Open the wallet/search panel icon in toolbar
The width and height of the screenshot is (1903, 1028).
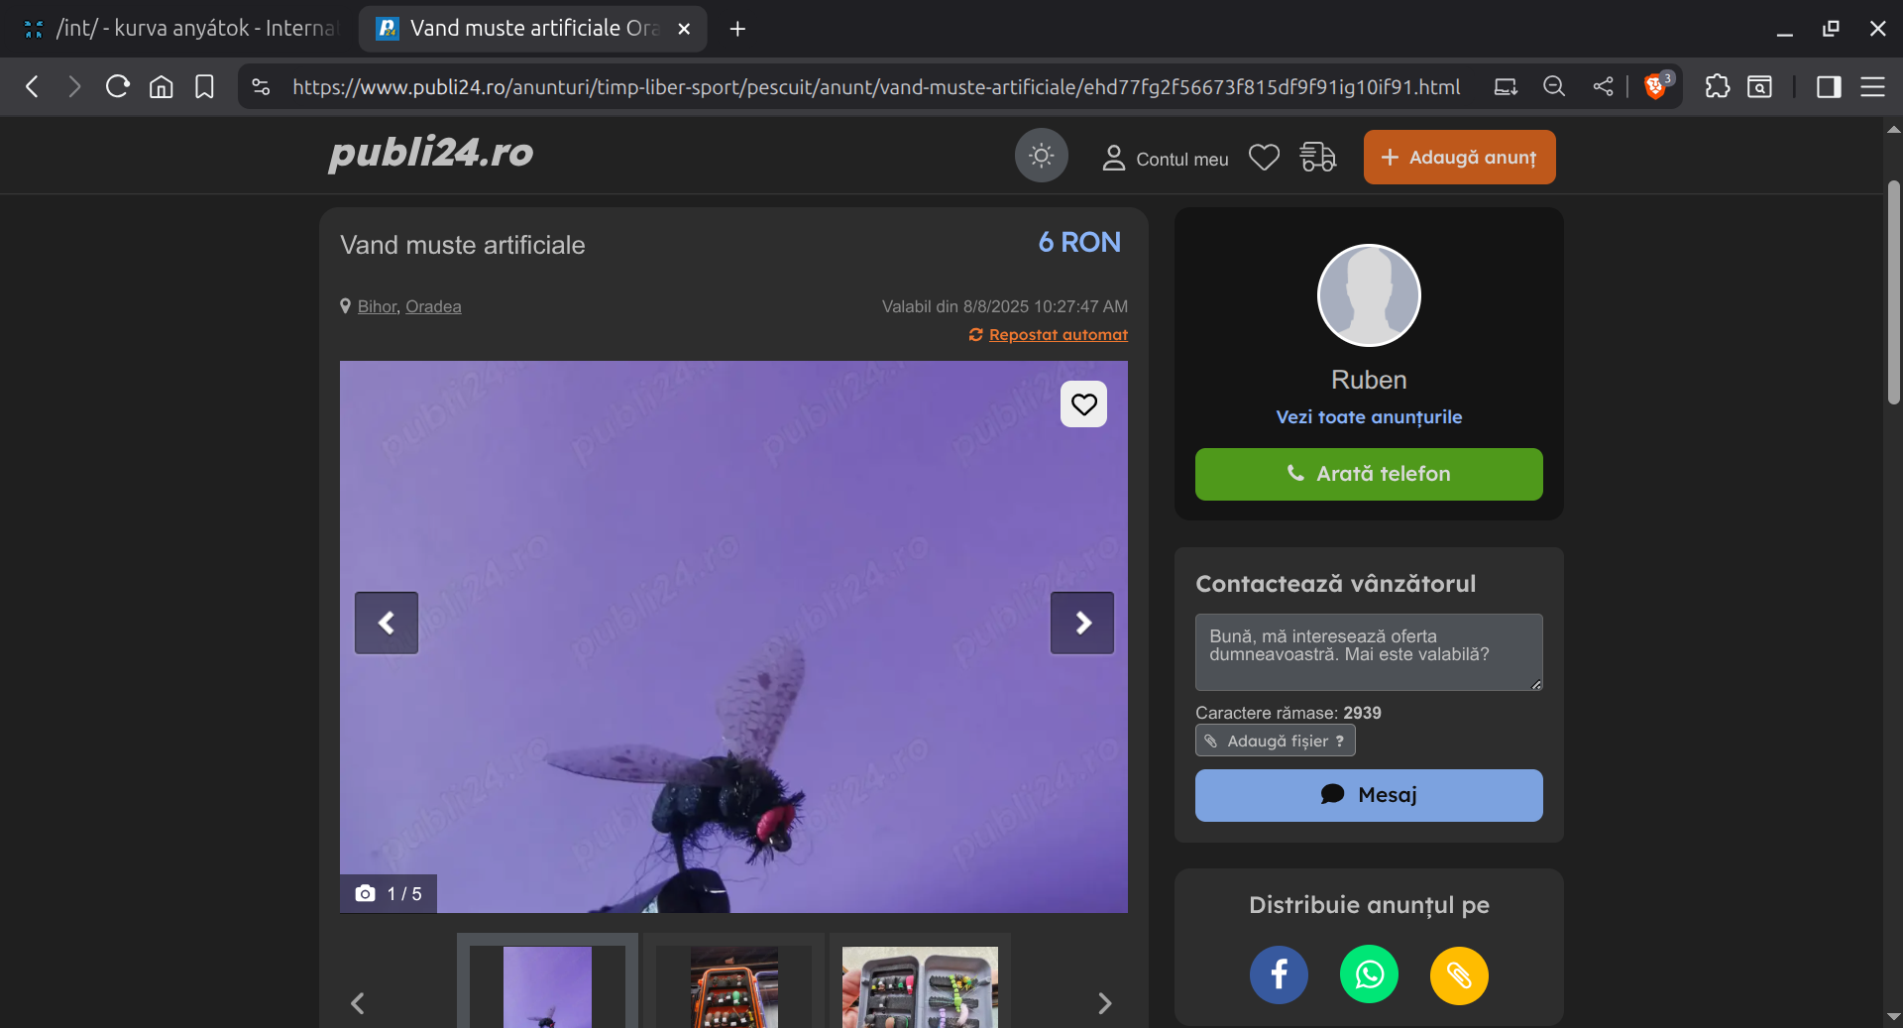pyautogui.click(x=1760, y=87)
